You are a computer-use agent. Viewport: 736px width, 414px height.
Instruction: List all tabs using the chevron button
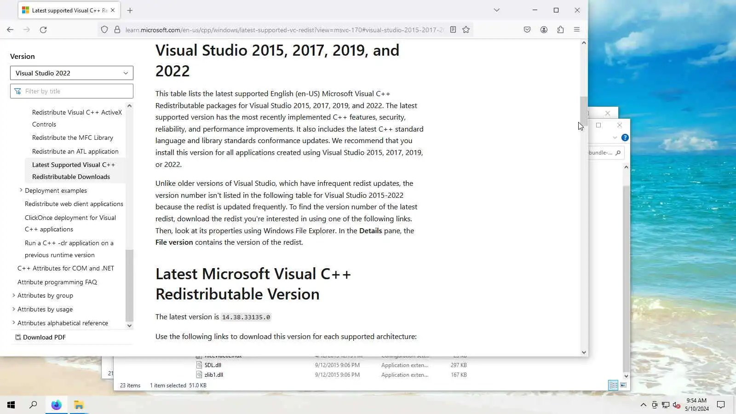point(497,10)
